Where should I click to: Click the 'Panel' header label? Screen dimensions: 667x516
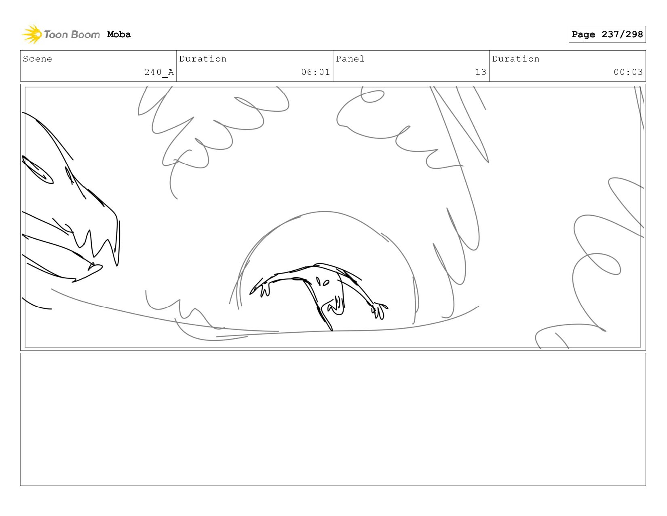coord(350,59)
